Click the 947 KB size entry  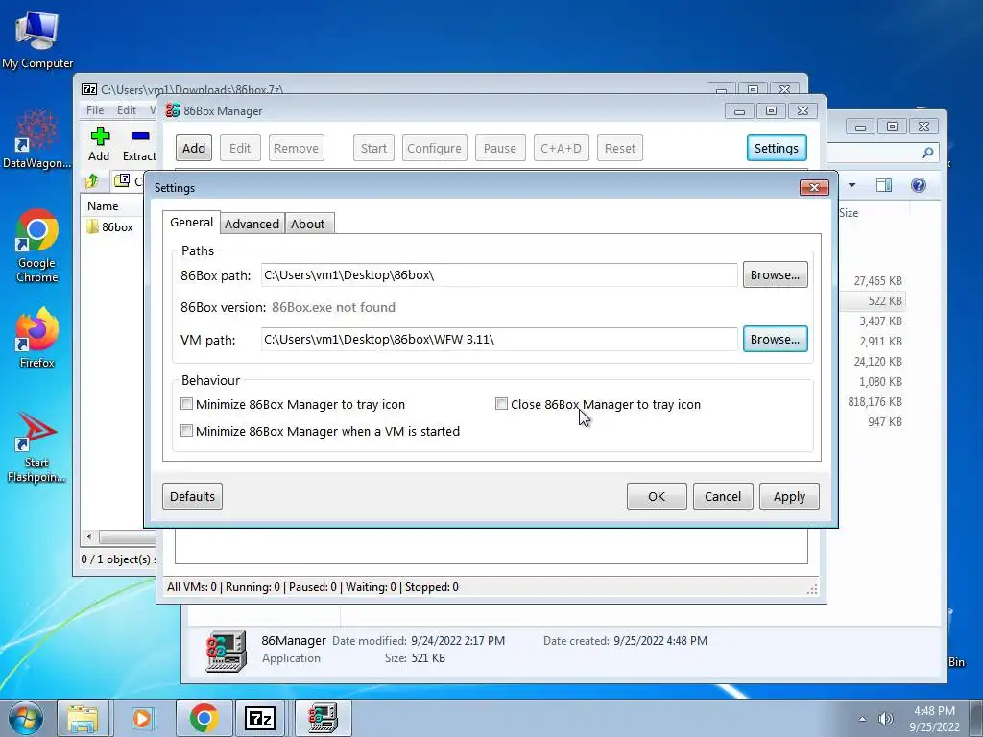(884, 422)
